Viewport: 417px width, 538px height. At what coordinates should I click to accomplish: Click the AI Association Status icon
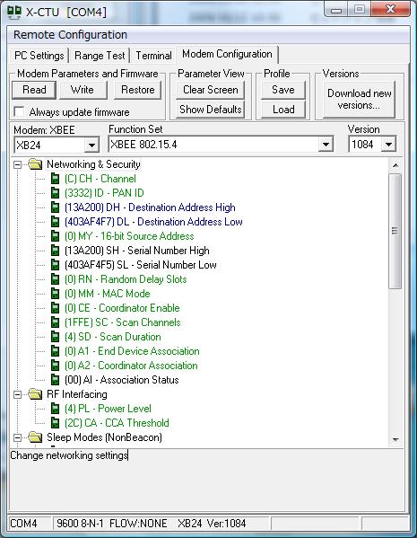(x=55, y=380)
